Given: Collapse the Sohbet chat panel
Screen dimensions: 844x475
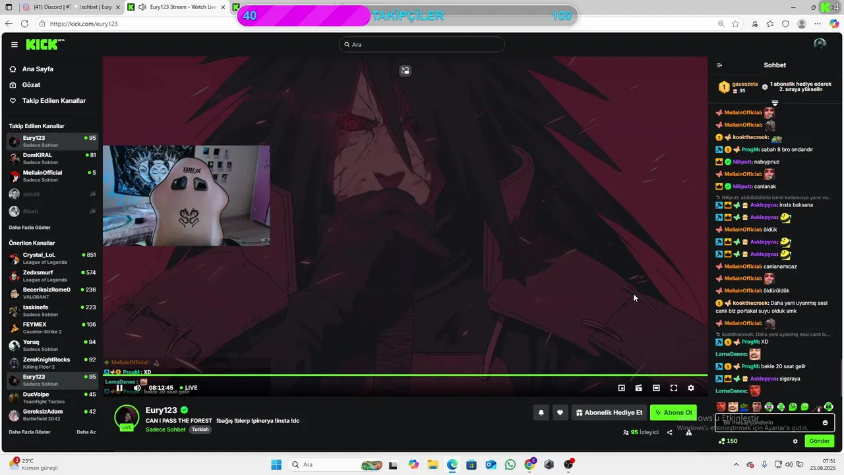Looking at the screenshot, I should pos(719,65).
